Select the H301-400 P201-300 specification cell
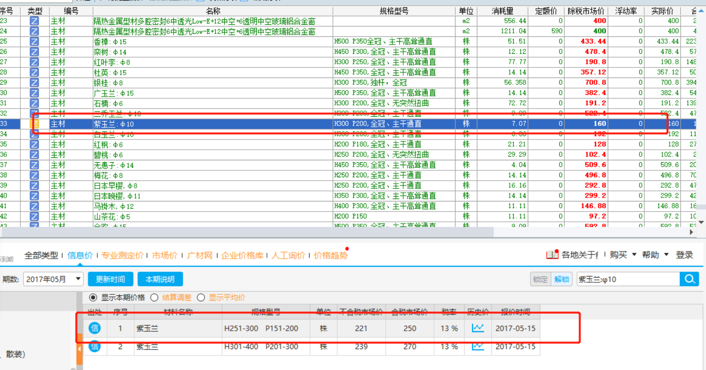 266,347
